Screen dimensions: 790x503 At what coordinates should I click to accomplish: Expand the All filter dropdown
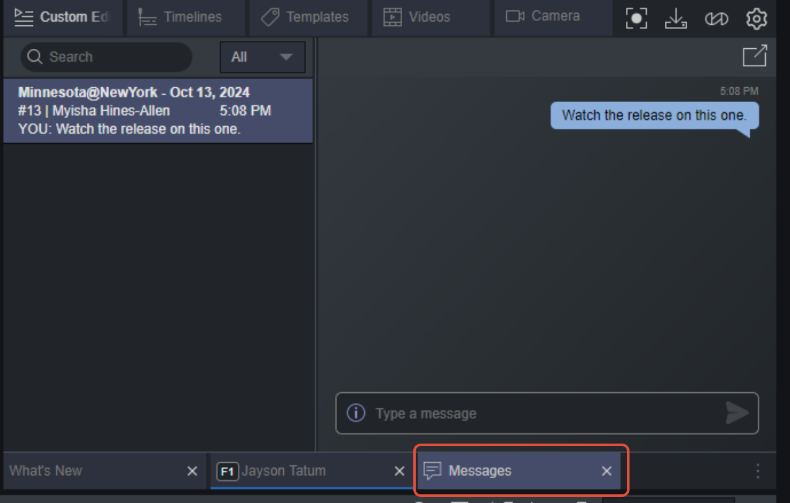263,58
